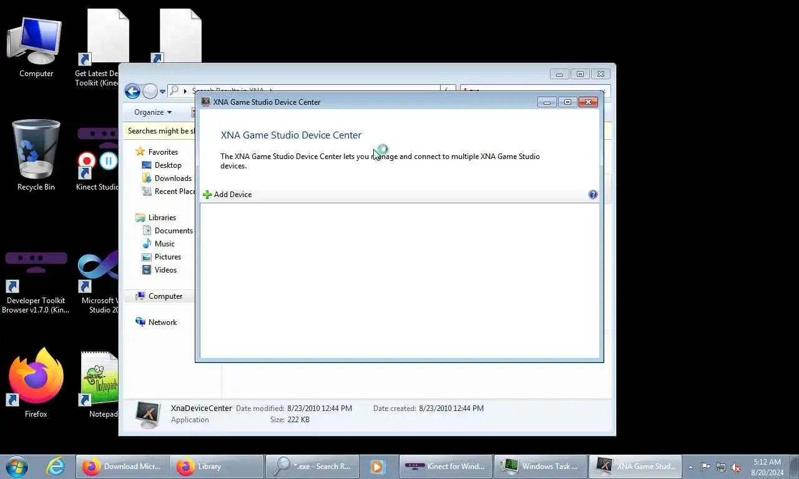Viewport: 799px width, 479px height.
Task: Close the Device Center window
Action: click(x=588, y=102)
